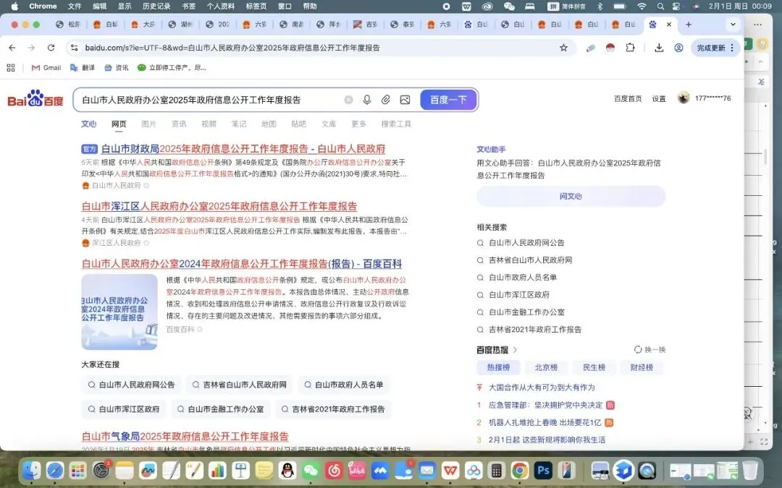Open the 2024年 百度百科 result
This screenshot has width=782, height=488.
click(242, 263)
